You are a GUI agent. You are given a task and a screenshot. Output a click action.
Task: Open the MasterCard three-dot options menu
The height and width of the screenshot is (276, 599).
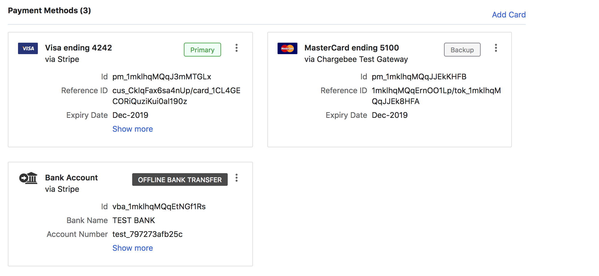point(496,48)
